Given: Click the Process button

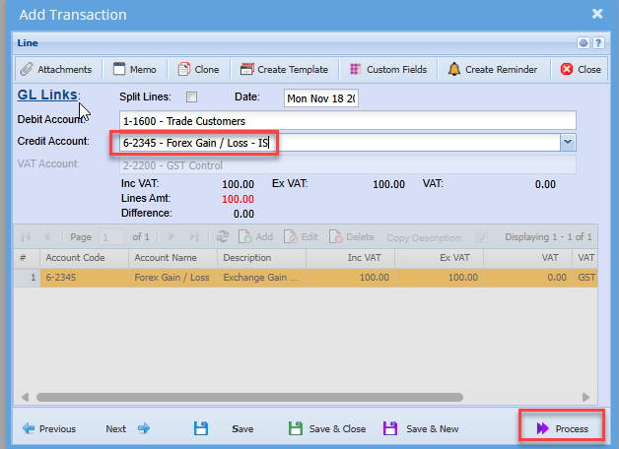Looking at the screenshot, I should [x=562, y=428].
